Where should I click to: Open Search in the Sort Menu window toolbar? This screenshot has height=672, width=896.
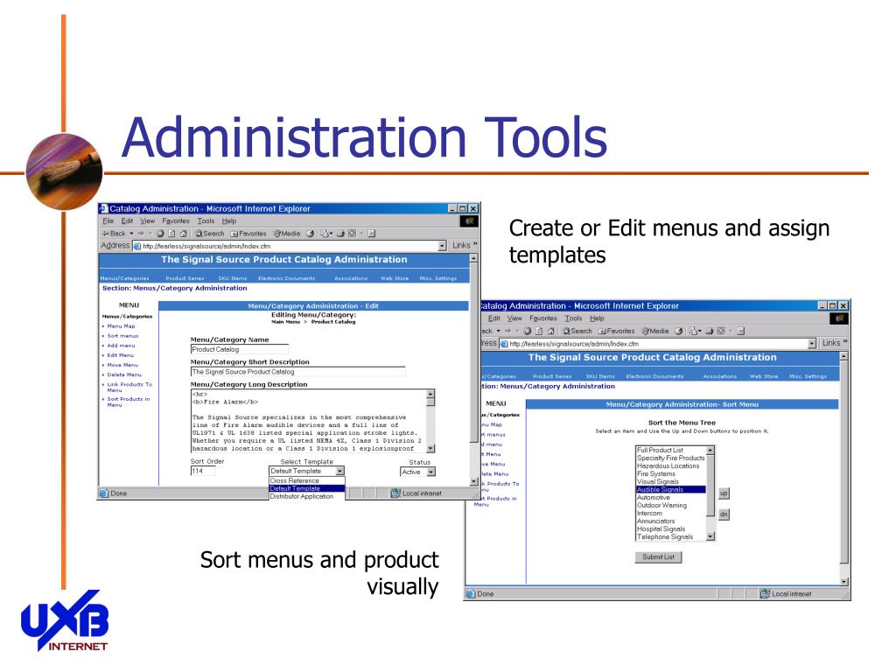click(x=577, y=331)
